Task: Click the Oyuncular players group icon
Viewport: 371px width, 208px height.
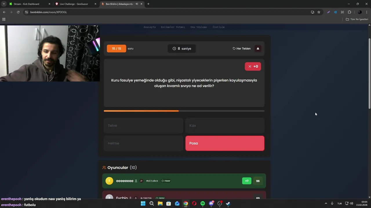Action: click(x=104, y=168)
